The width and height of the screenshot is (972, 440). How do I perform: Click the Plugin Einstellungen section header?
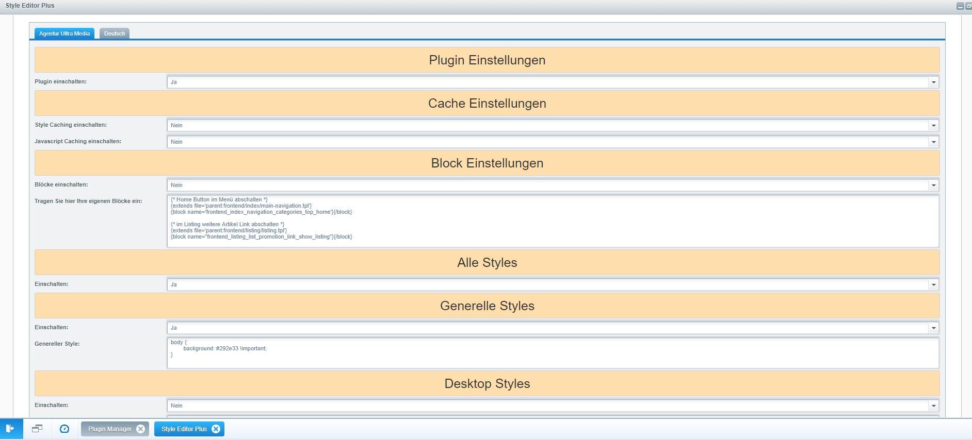pos(487,60)
